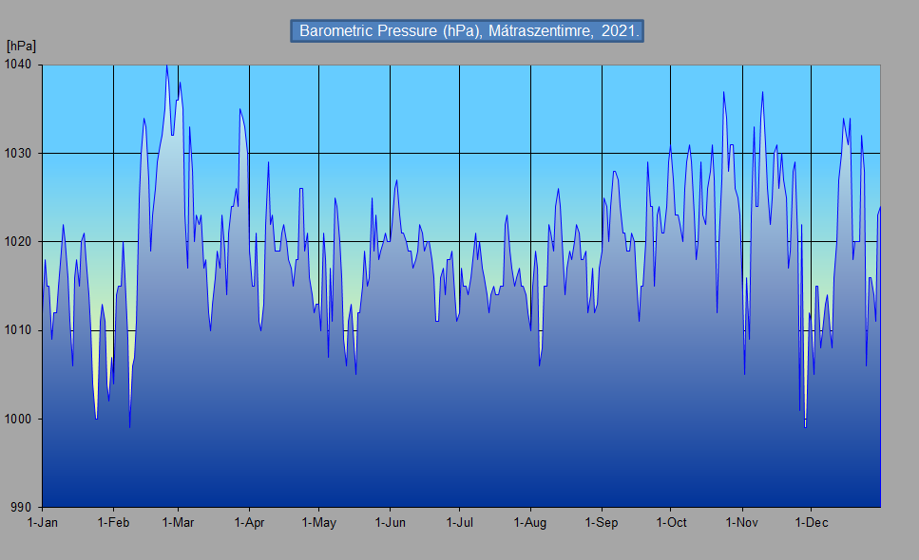919x560 pixels.
Task: Click the 1030 y-axis label
Action: 19,153
